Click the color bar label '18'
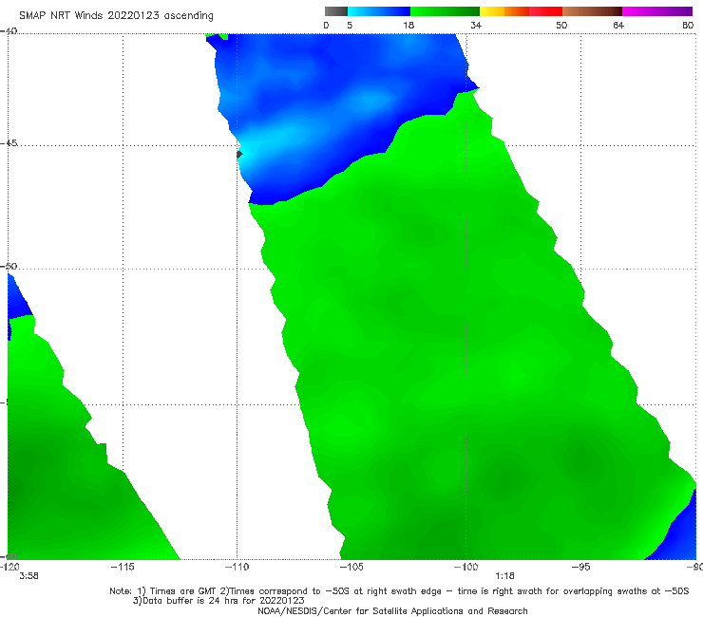703x617 pixels. (408, 26)
